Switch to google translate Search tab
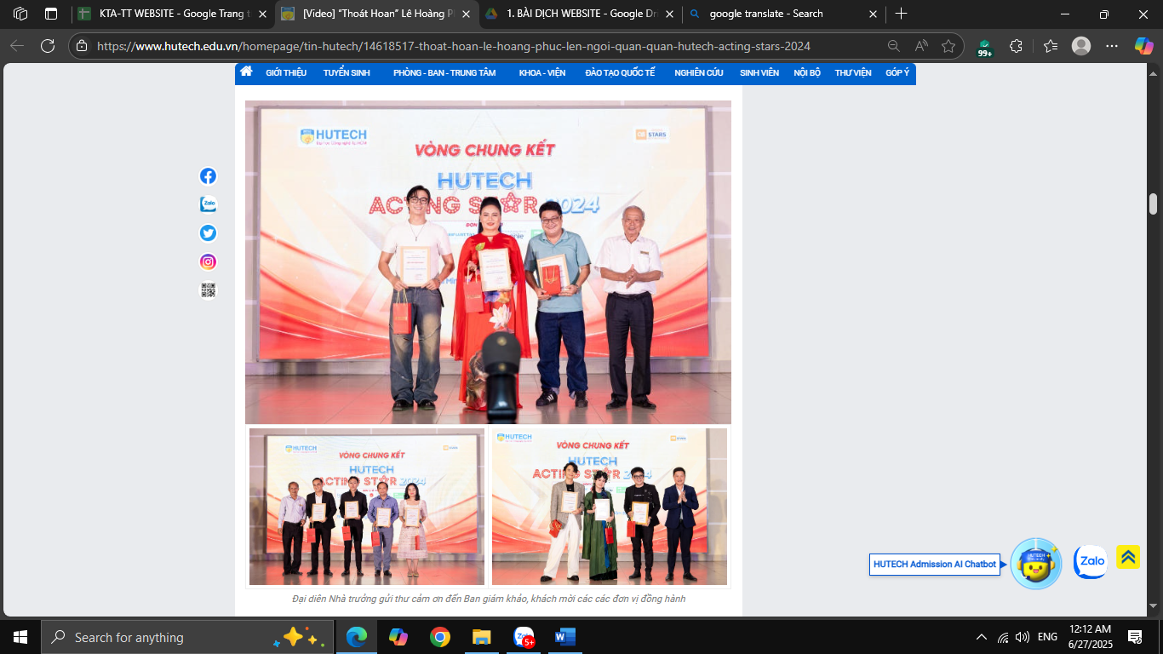1163x654 pixels. 783,14
